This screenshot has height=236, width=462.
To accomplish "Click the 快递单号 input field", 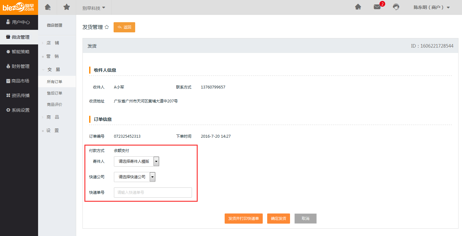I will click(153, 193).
